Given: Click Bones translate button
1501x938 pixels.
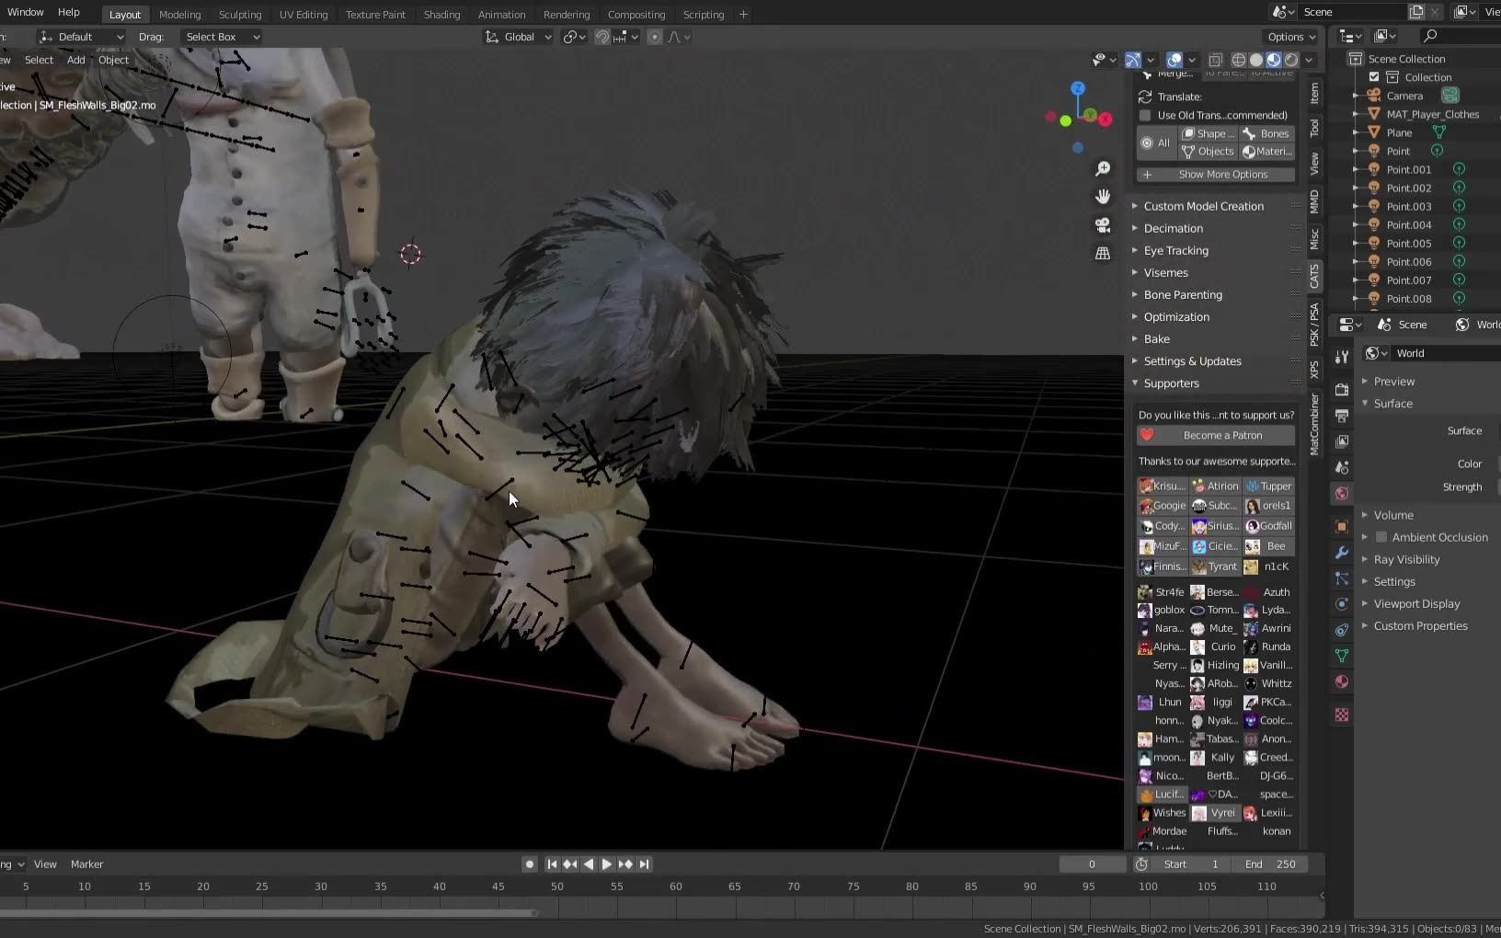Looking at the screenshot, I should pyautogui.click(x=1267, y=133).
